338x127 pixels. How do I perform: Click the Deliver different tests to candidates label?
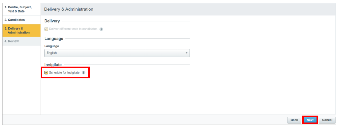(73, 29)
